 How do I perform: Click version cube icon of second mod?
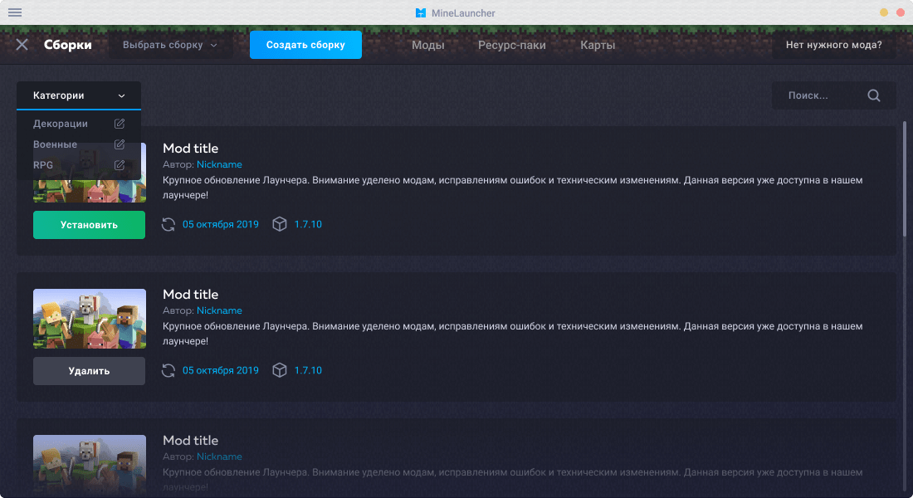tap(280, 370)
